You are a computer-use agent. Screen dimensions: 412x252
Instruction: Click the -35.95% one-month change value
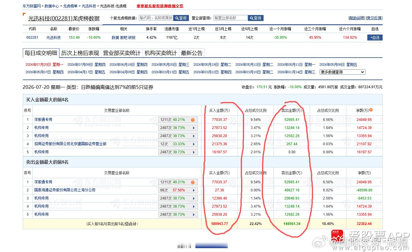(x=280, y=37)
